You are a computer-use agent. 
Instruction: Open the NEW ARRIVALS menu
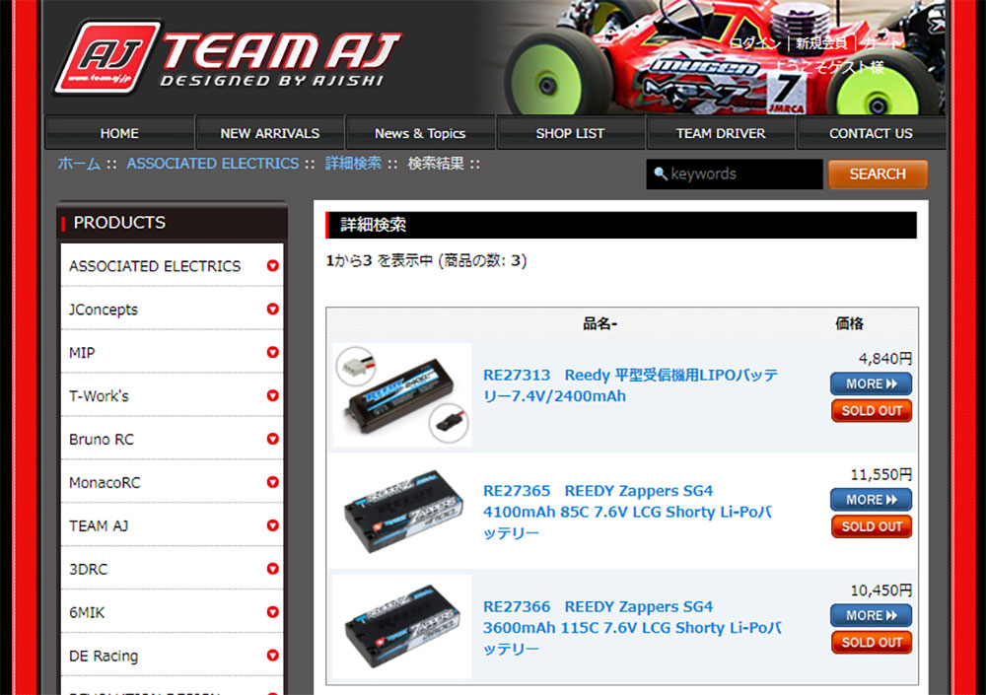click(270, 133)
